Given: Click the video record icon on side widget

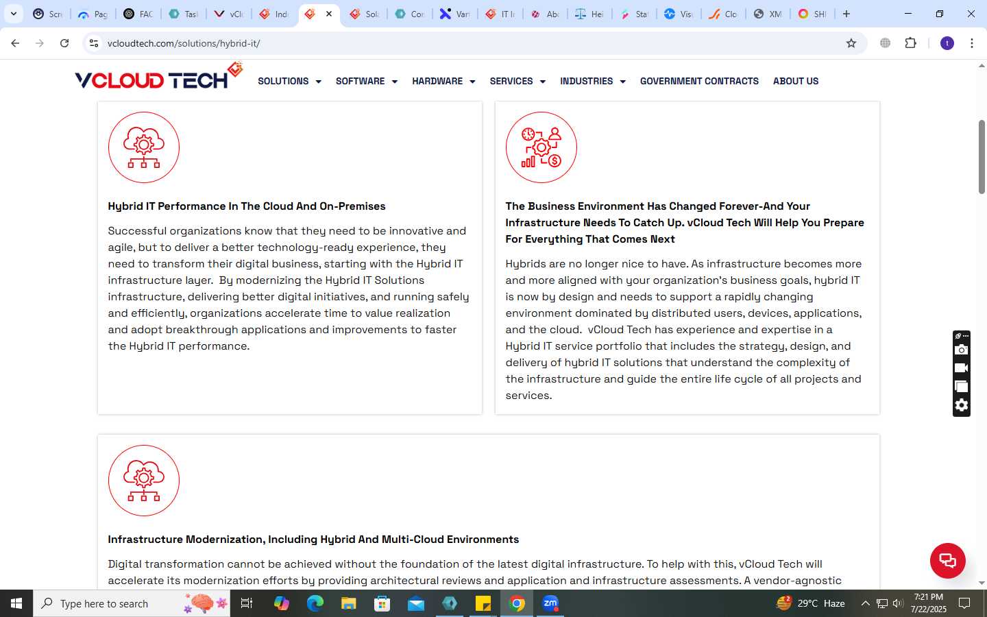Looking at the screenshot, I should point(962,368).
